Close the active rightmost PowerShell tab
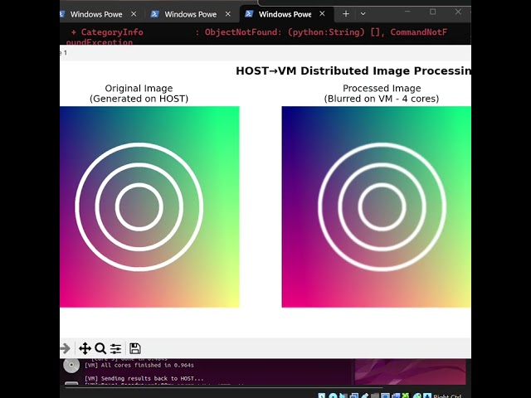 (x=322, y=13)
